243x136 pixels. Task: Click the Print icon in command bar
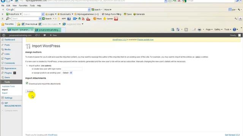tap(199, 29)
